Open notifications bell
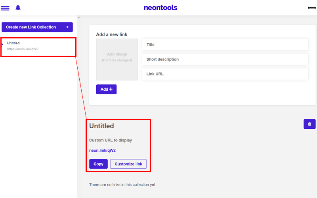Viewport: 317px width, 198px height. [18, 8]
